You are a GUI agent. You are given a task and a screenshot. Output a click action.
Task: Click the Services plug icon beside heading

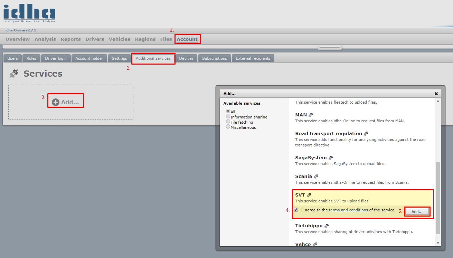pyautogui.click(x=14, y=74)
